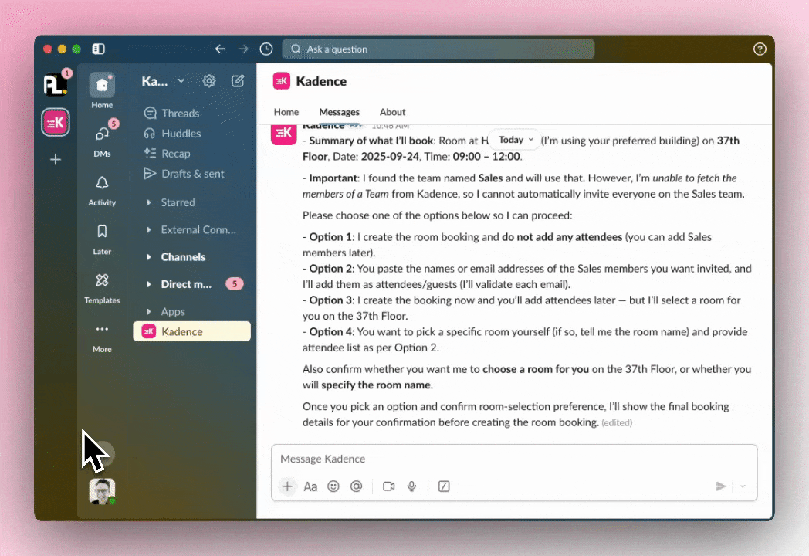Toggle the sidebar panel icon in title bar

point(98,49)
